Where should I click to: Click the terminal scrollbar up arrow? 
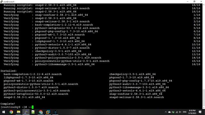tap(204, 5)
